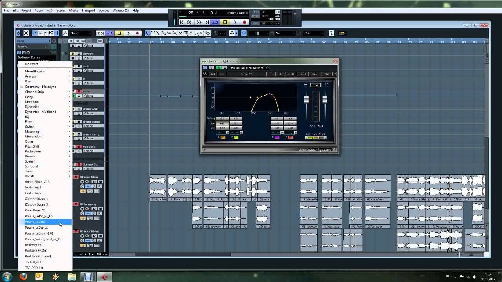Toggle Read automation R in REQ window
Screen dimensions: 502x282
pos(219,68)
